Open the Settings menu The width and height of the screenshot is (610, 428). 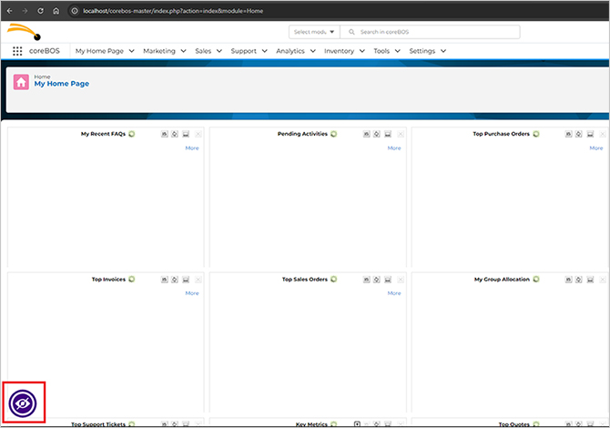pos(427,51)
